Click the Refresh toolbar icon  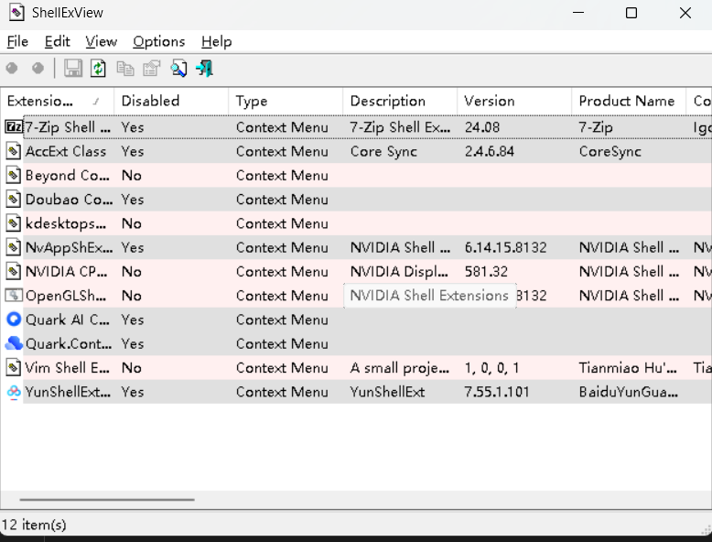tap(98, 69)
